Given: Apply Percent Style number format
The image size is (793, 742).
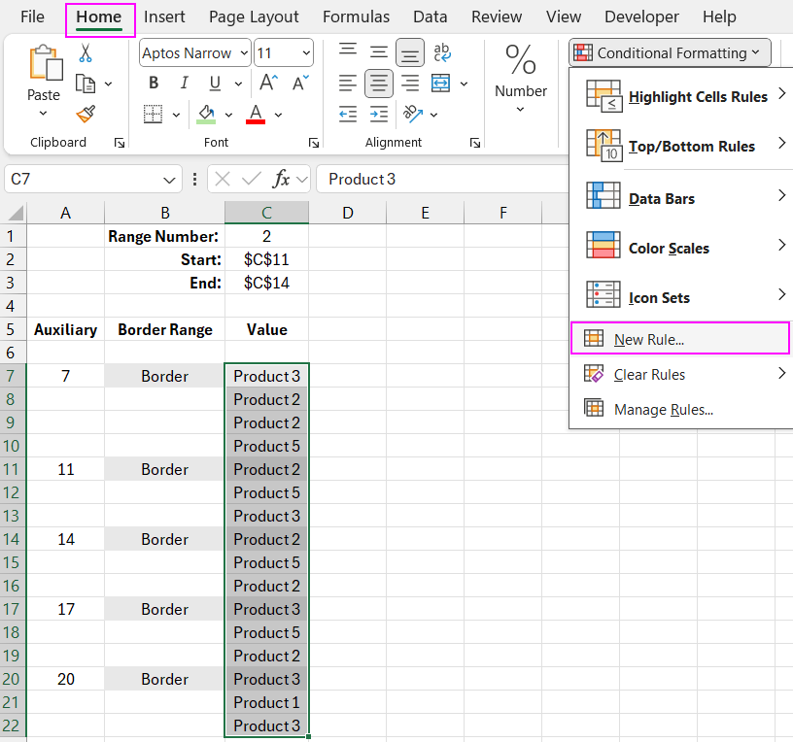Looking at the screenshot, I should [x=520, y=61].
